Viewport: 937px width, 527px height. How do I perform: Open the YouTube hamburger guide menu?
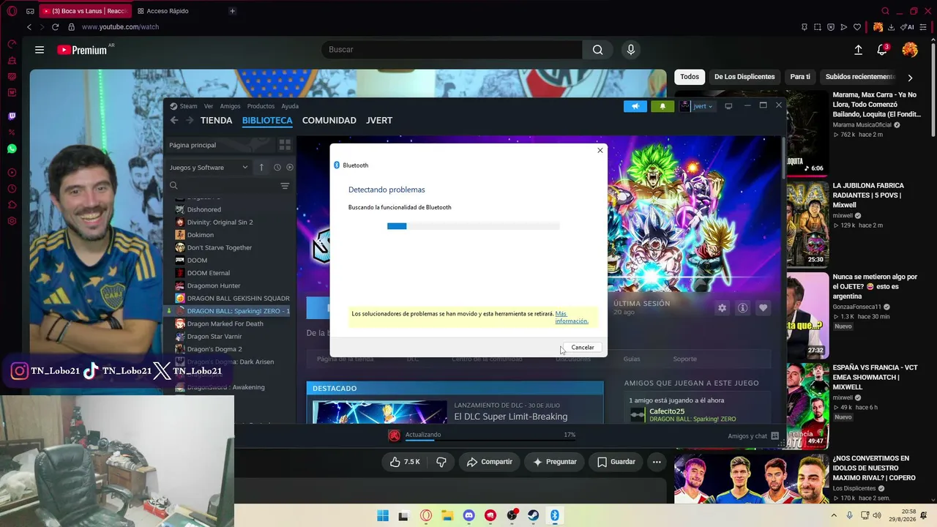coord(40,50)
